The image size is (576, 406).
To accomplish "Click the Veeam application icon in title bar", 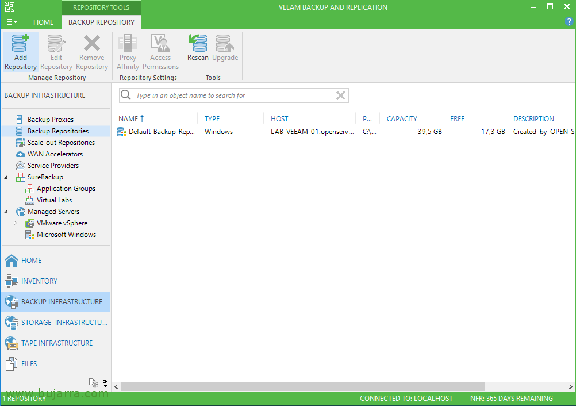I will (x=10, y=7).
